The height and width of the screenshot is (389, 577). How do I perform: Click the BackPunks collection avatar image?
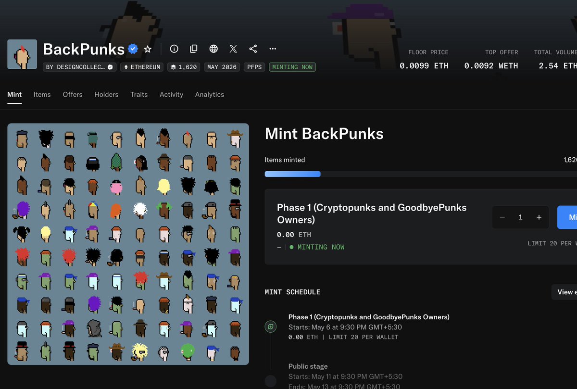tap(22, 54)
